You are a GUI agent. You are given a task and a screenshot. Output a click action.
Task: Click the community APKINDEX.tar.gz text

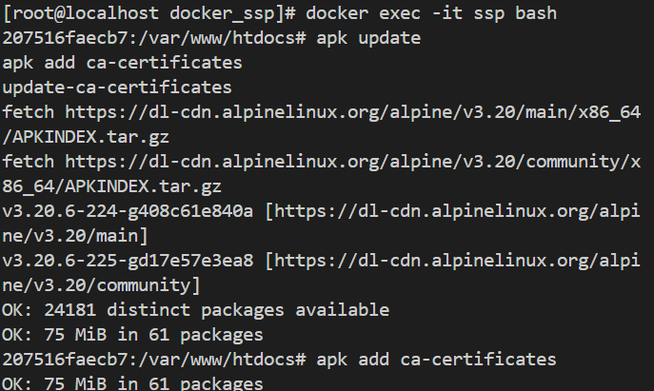tap(143, 186)
